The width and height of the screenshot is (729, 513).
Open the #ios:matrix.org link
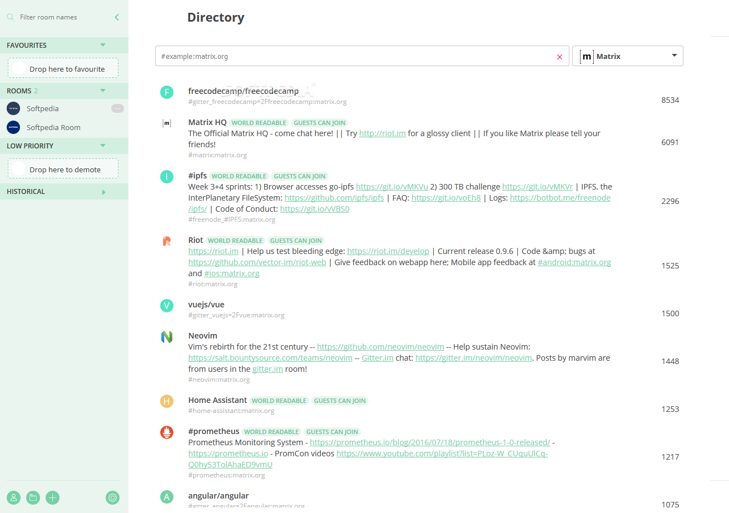click(x=232, y=273)
